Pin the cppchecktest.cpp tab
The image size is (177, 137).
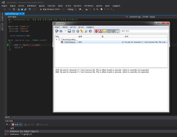pos(20,14)
